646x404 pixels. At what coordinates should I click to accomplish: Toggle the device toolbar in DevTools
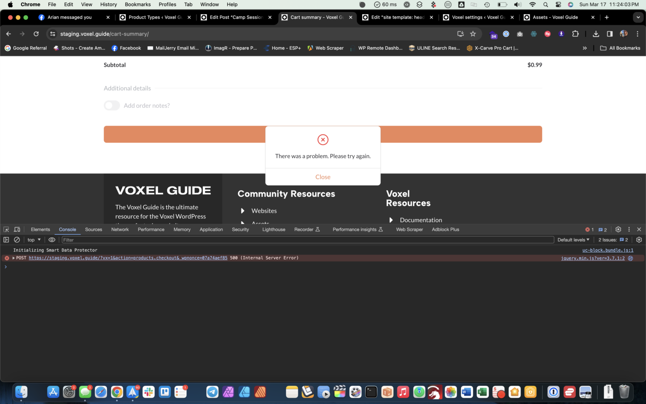17,229
